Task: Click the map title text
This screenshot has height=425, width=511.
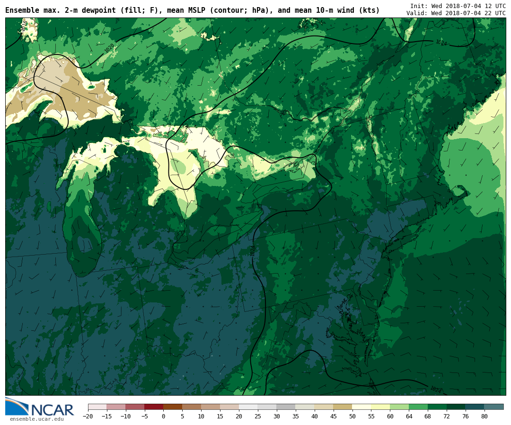Action: [192, 10]
